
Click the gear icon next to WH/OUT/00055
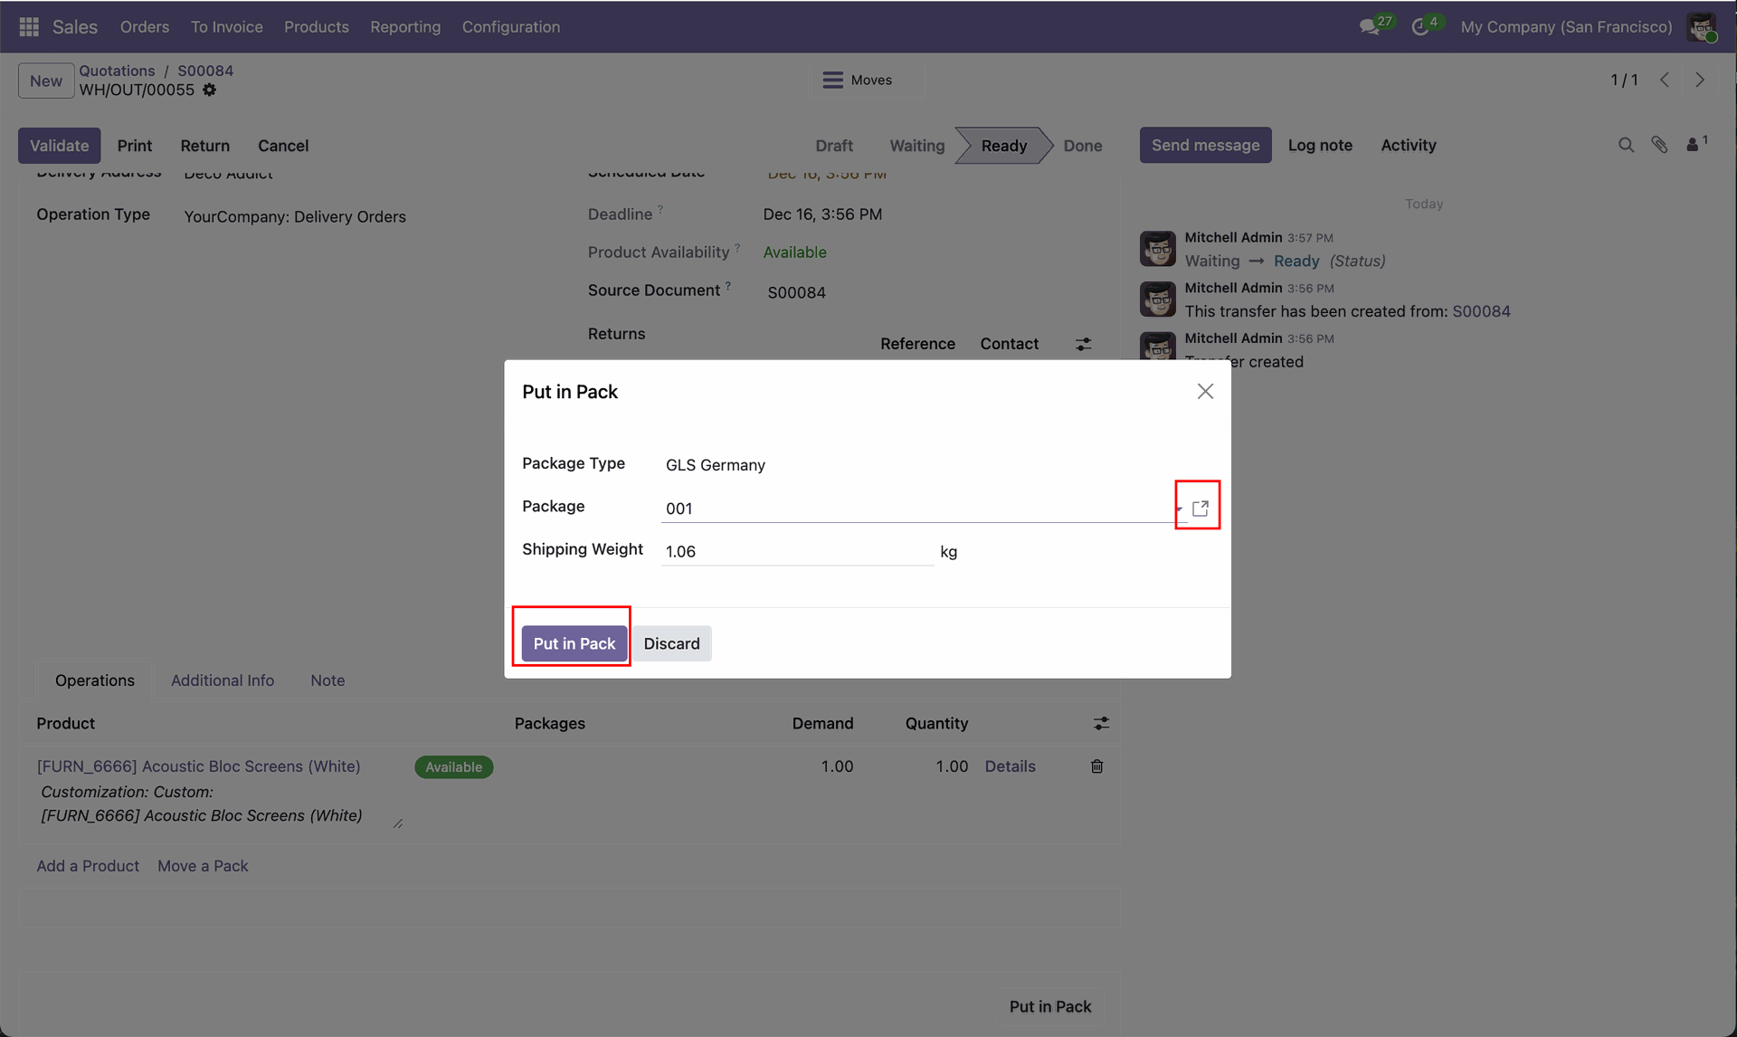210,90
